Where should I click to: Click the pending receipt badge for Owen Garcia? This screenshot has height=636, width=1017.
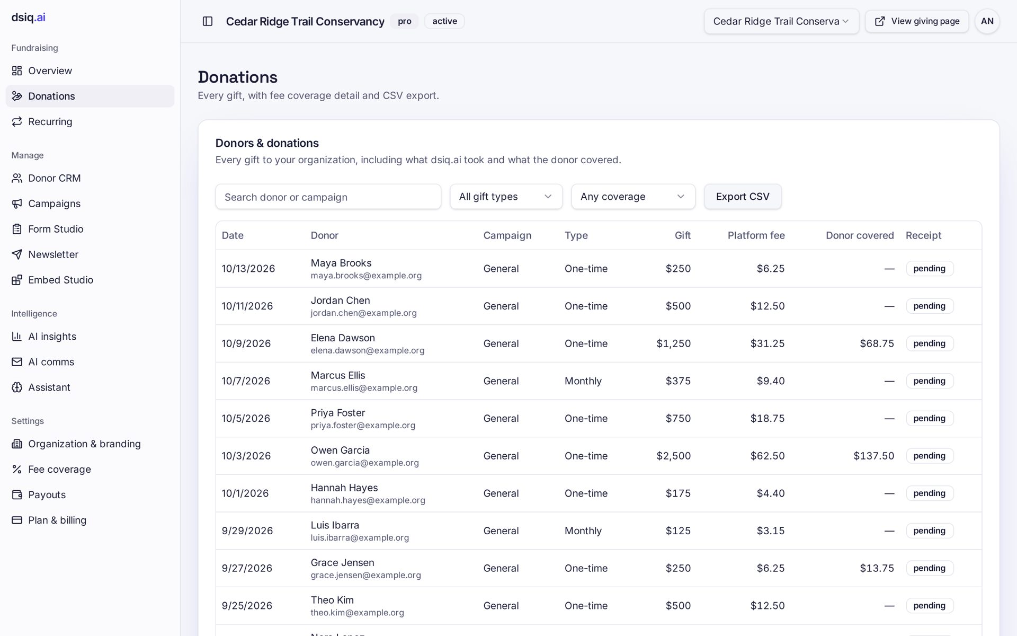tap(930, 456)
